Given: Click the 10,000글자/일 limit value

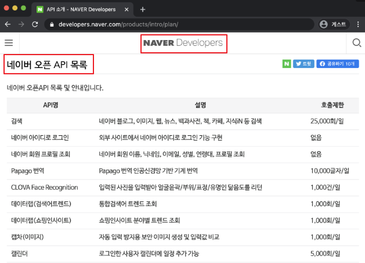Looking at the screenshot, I should point(330,171).
